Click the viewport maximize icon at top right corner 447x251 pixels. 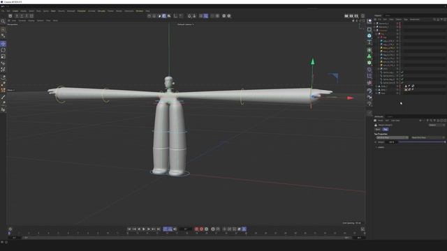[x=363, y=20]
